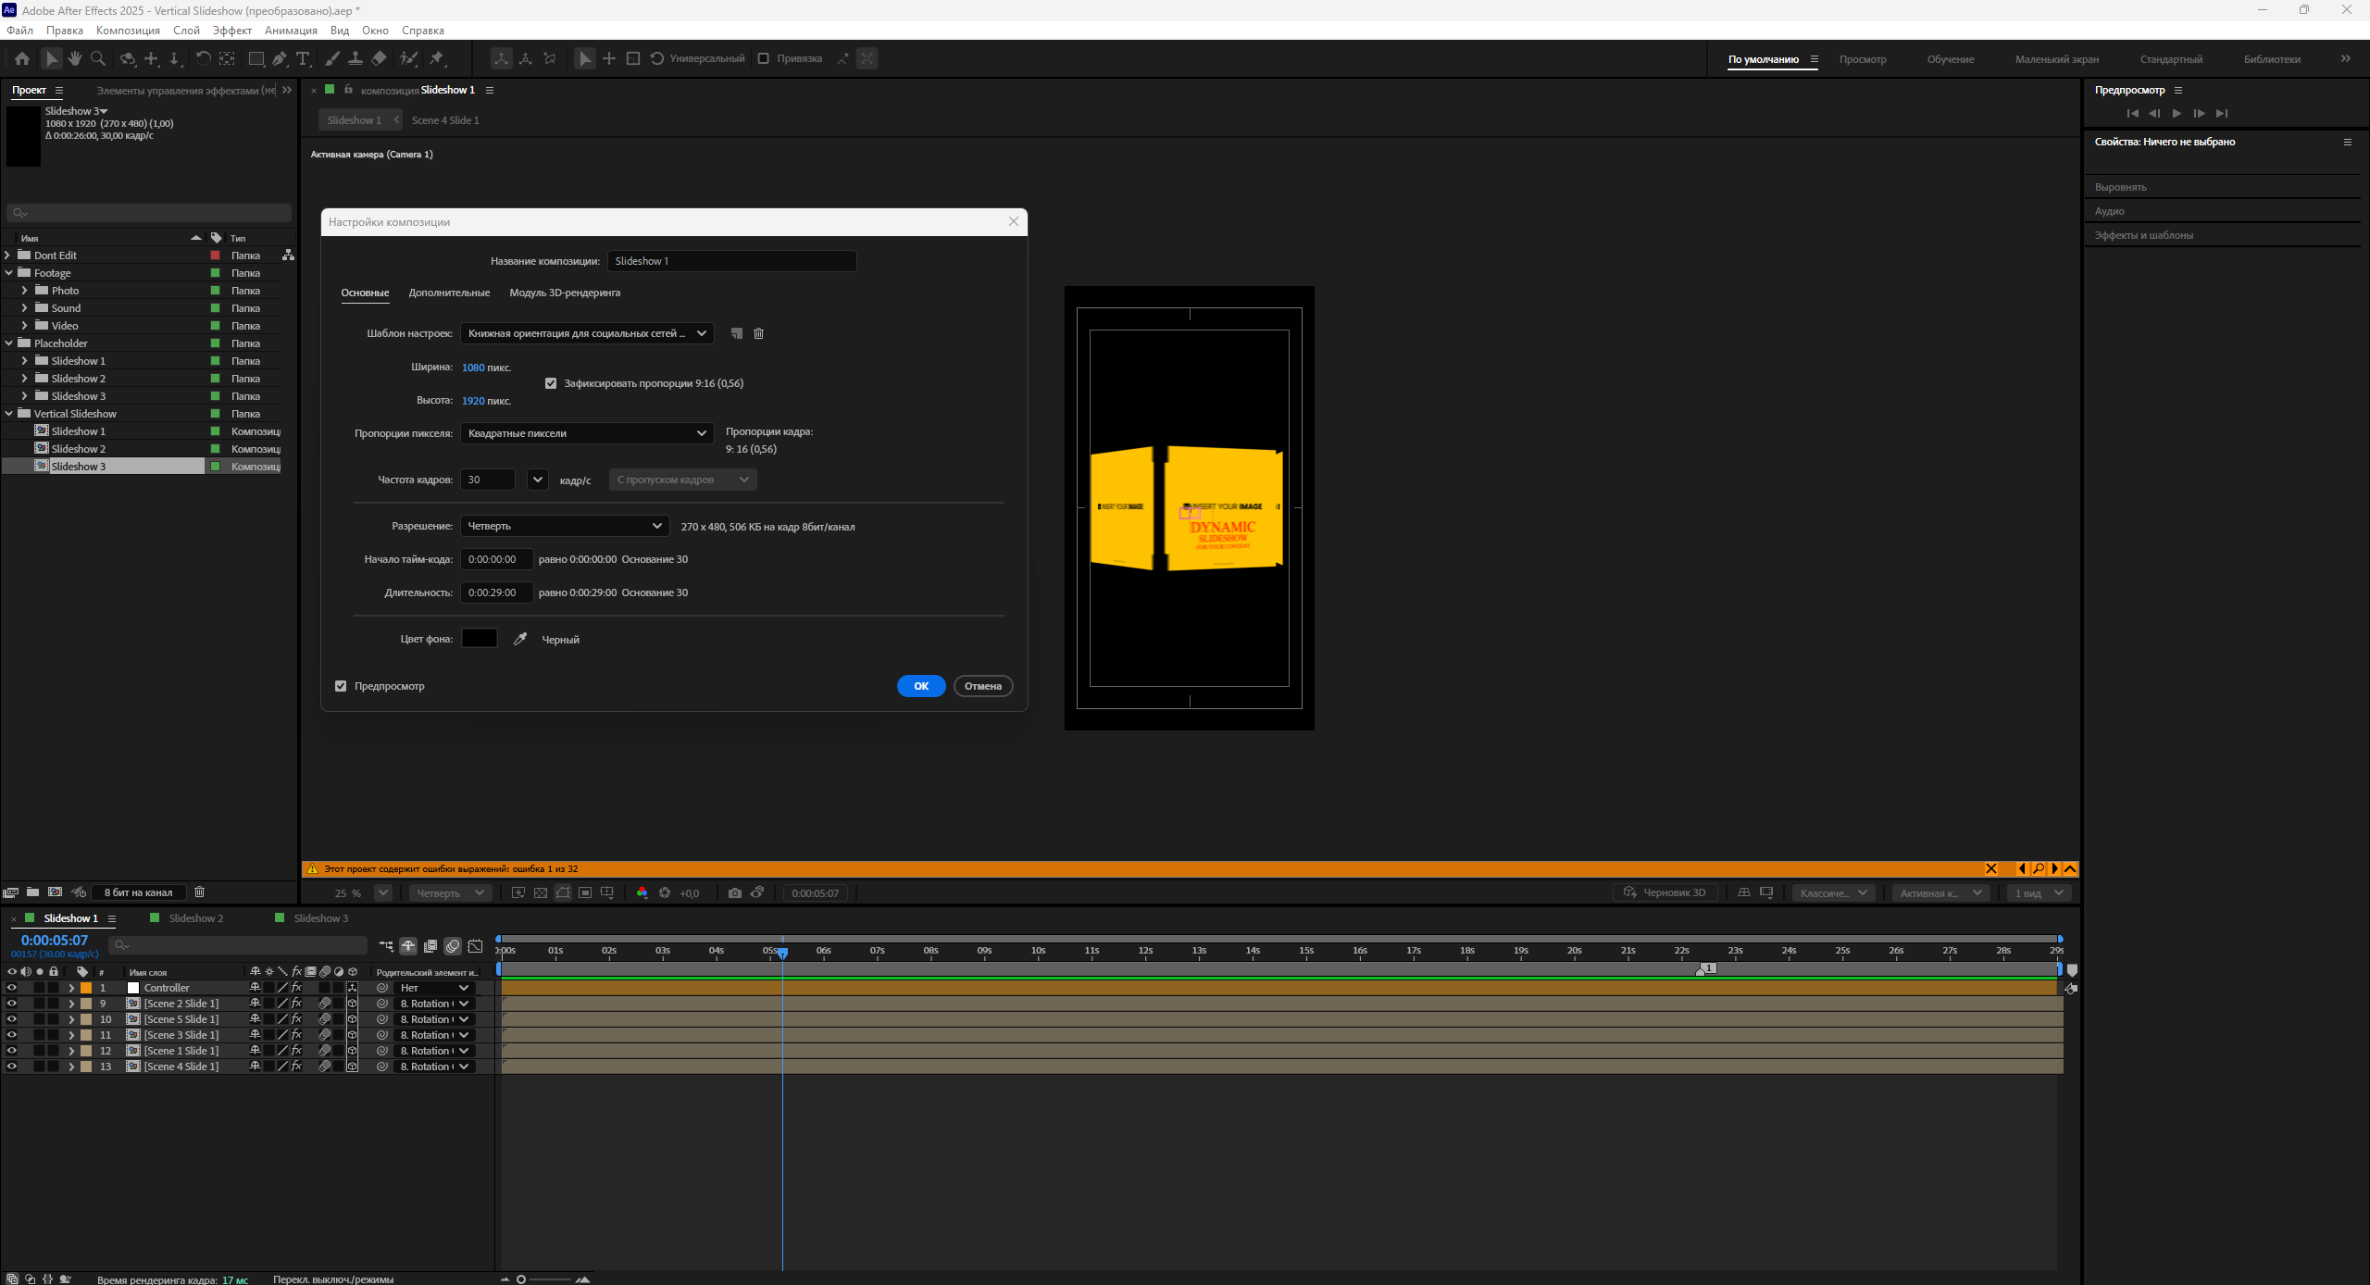Click the eyedropper next to background color

coord(520,639)
